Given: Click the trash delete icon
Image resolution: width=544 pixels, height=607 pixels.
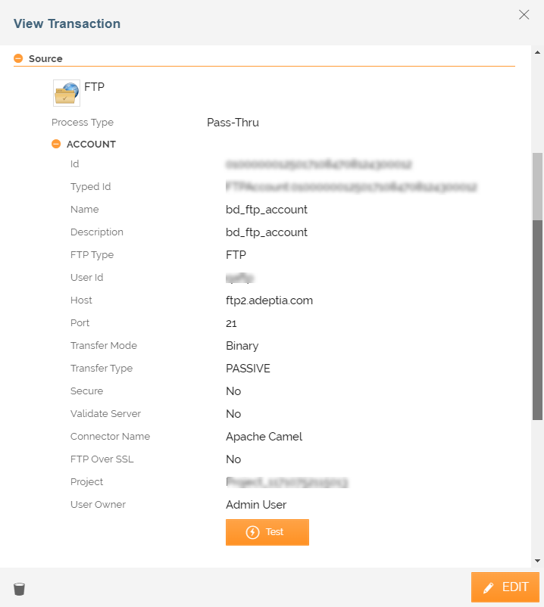Looking at the screenshot, I should pyautogui.click(x=19, y=589).
